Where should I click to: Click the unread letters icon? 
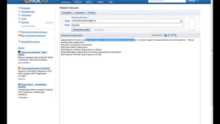[x=19, y=32]
